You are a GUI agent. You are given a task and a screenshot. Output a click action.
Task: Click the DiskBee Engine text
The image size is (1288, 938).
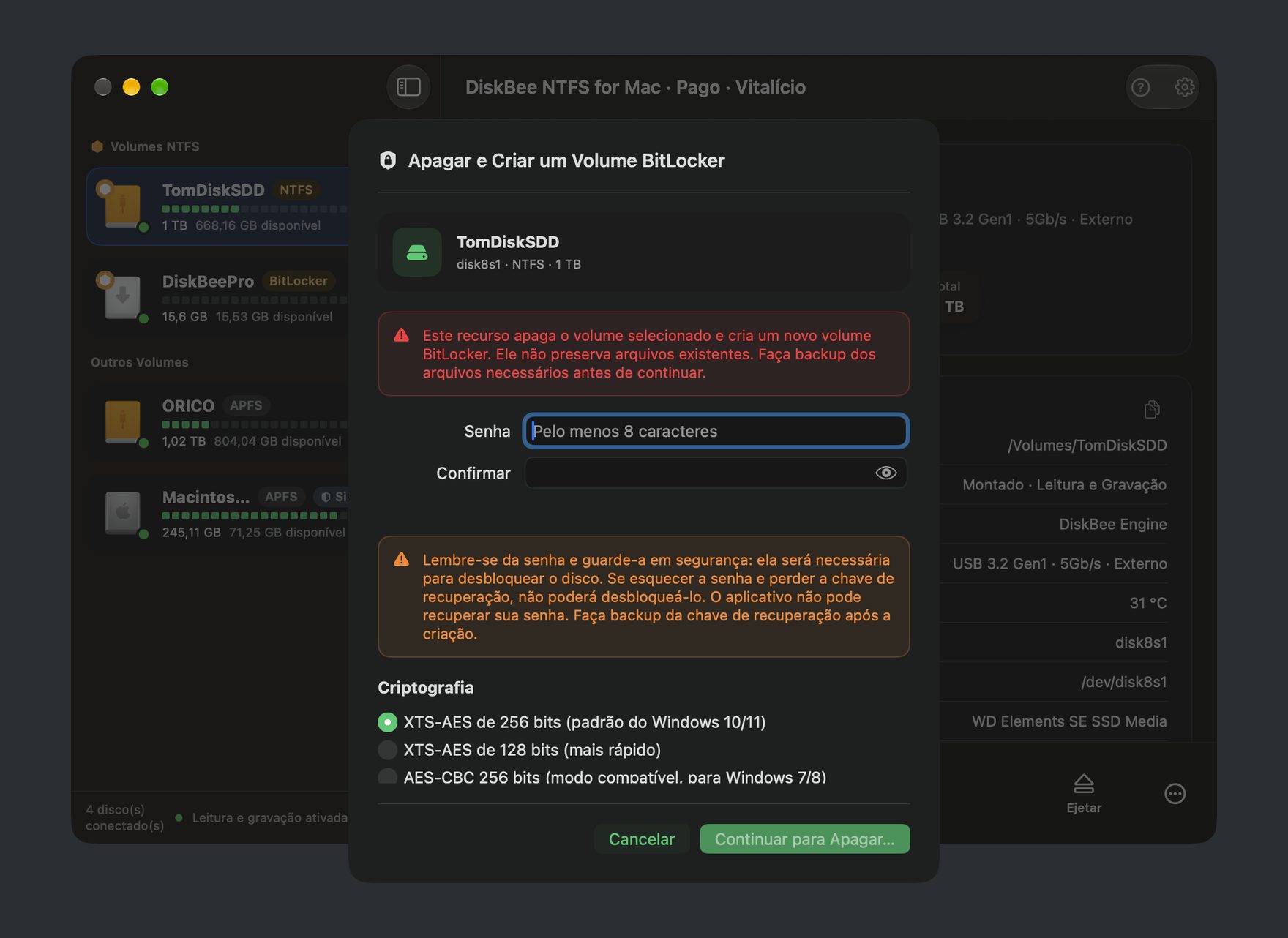[1113, 525]
